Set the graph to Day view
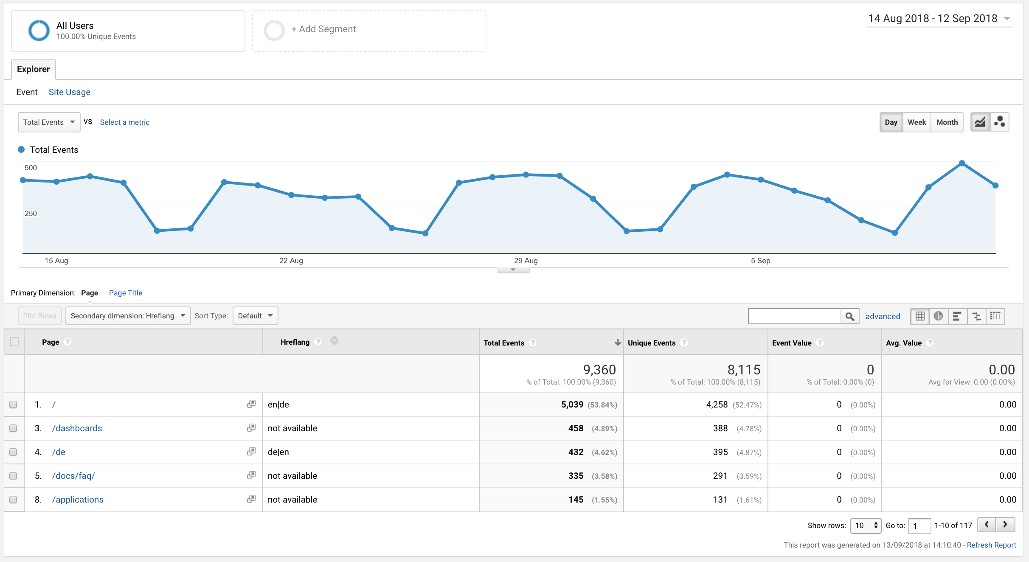The width and height of the screenshot is (1029, 562). pyautogui.click(x=891, y=122)
